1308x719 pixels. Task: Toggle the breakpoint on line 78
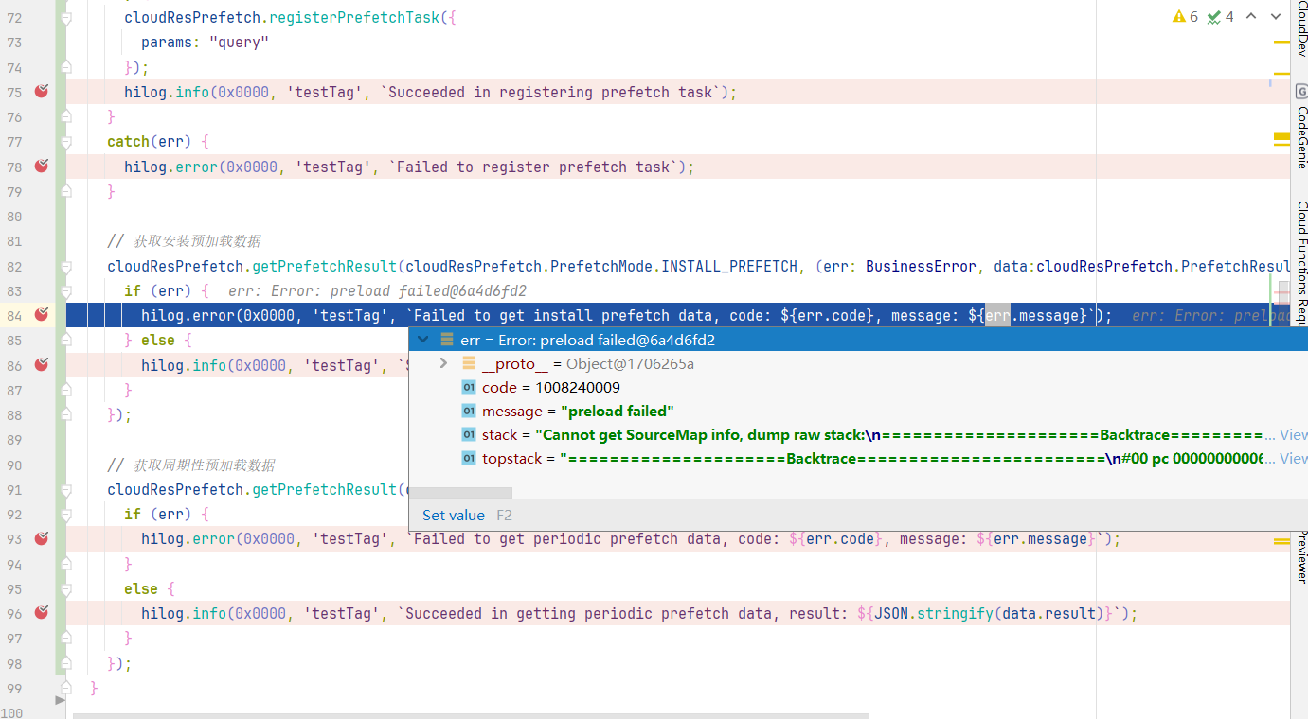coord(41,167)
